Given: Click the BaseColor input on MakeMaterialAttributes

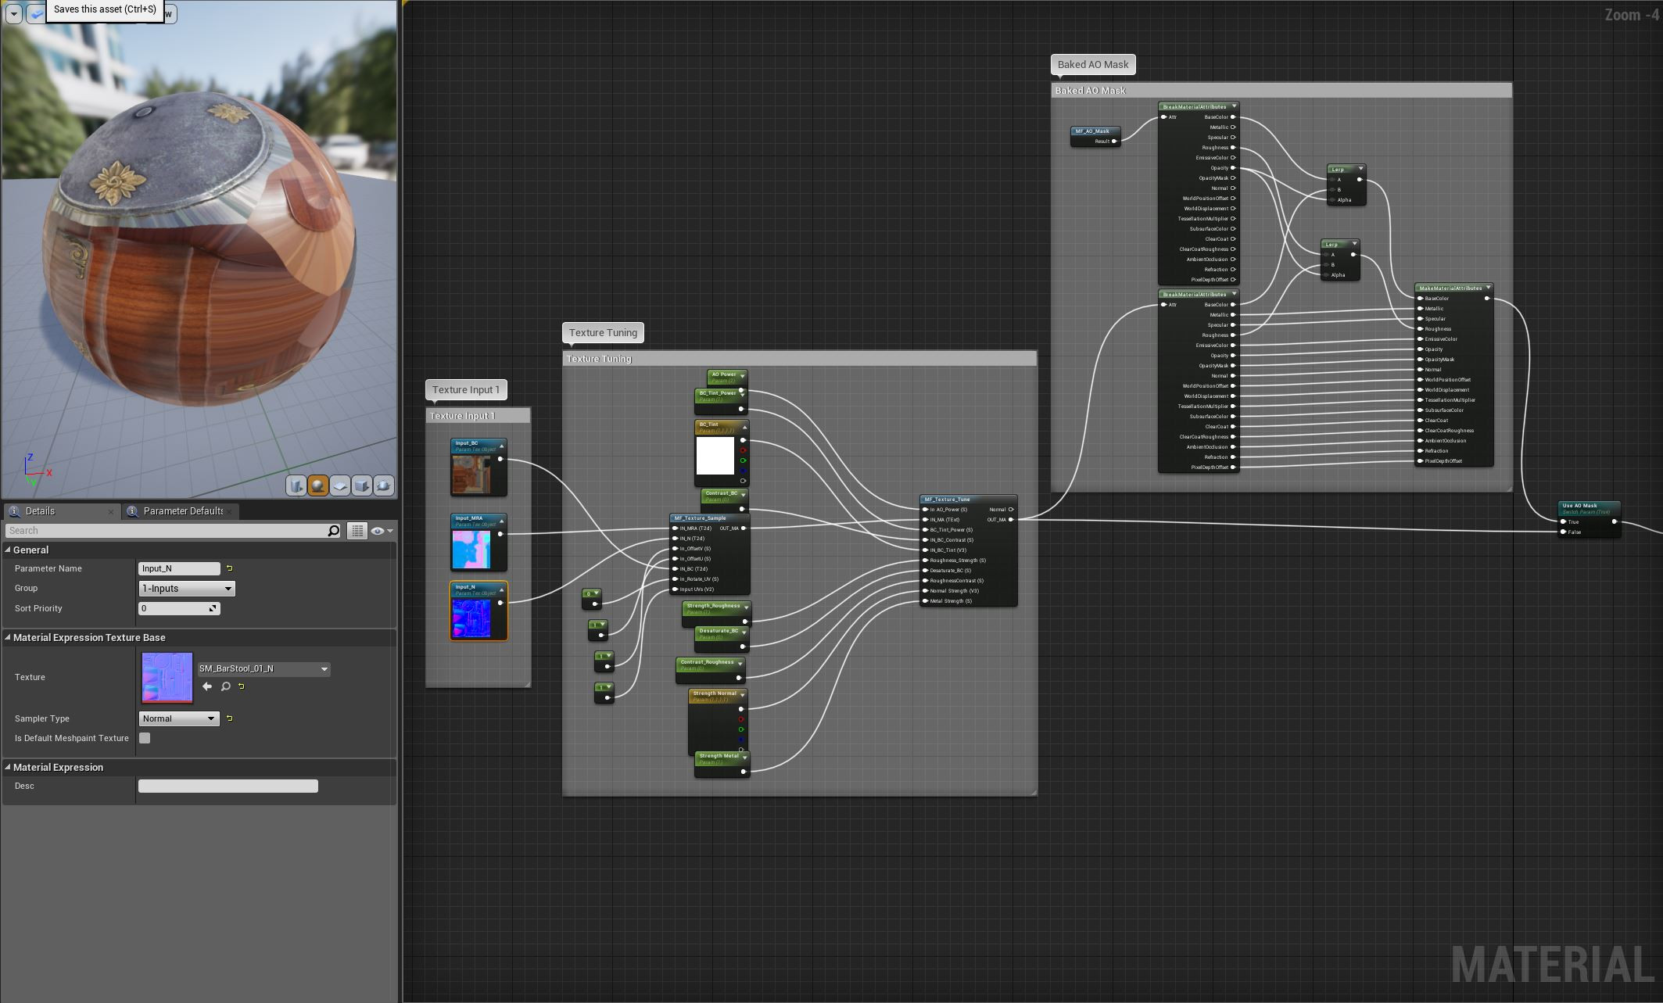Looking at the screenshot, I should coord(1421,299).
